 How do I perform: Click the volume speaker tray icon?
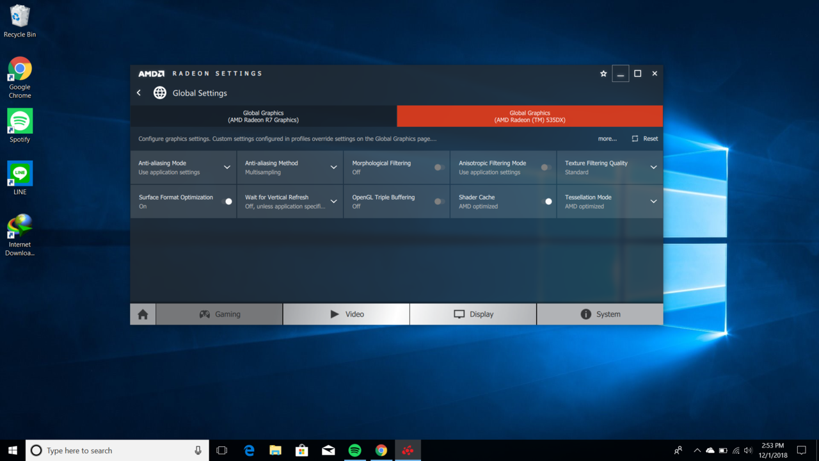[748, 450]
